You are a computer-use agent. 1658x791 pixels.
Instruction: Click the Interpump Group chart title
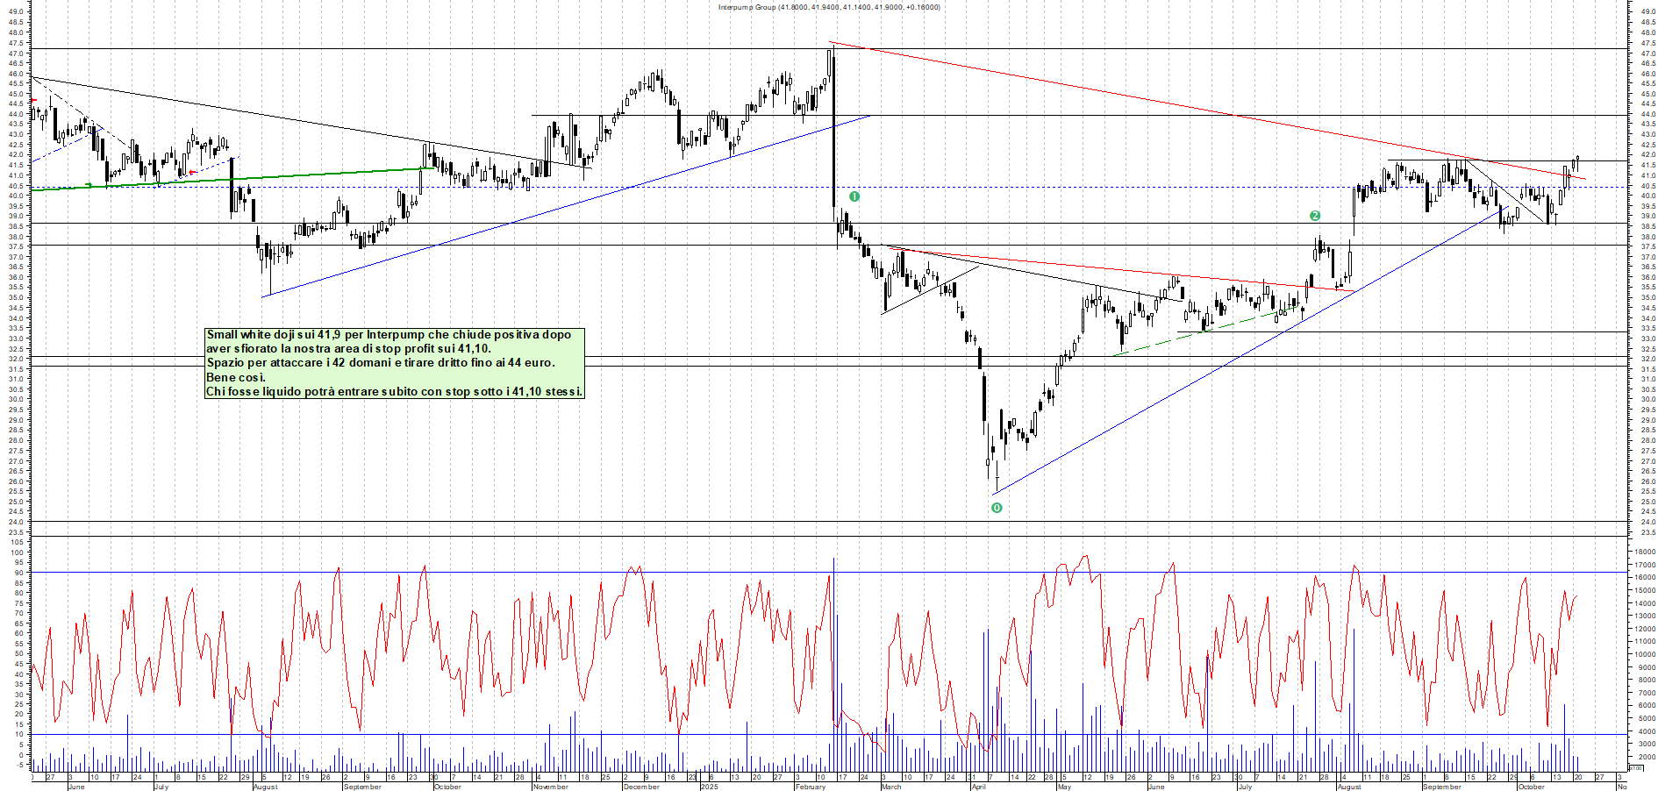(828, 7)
